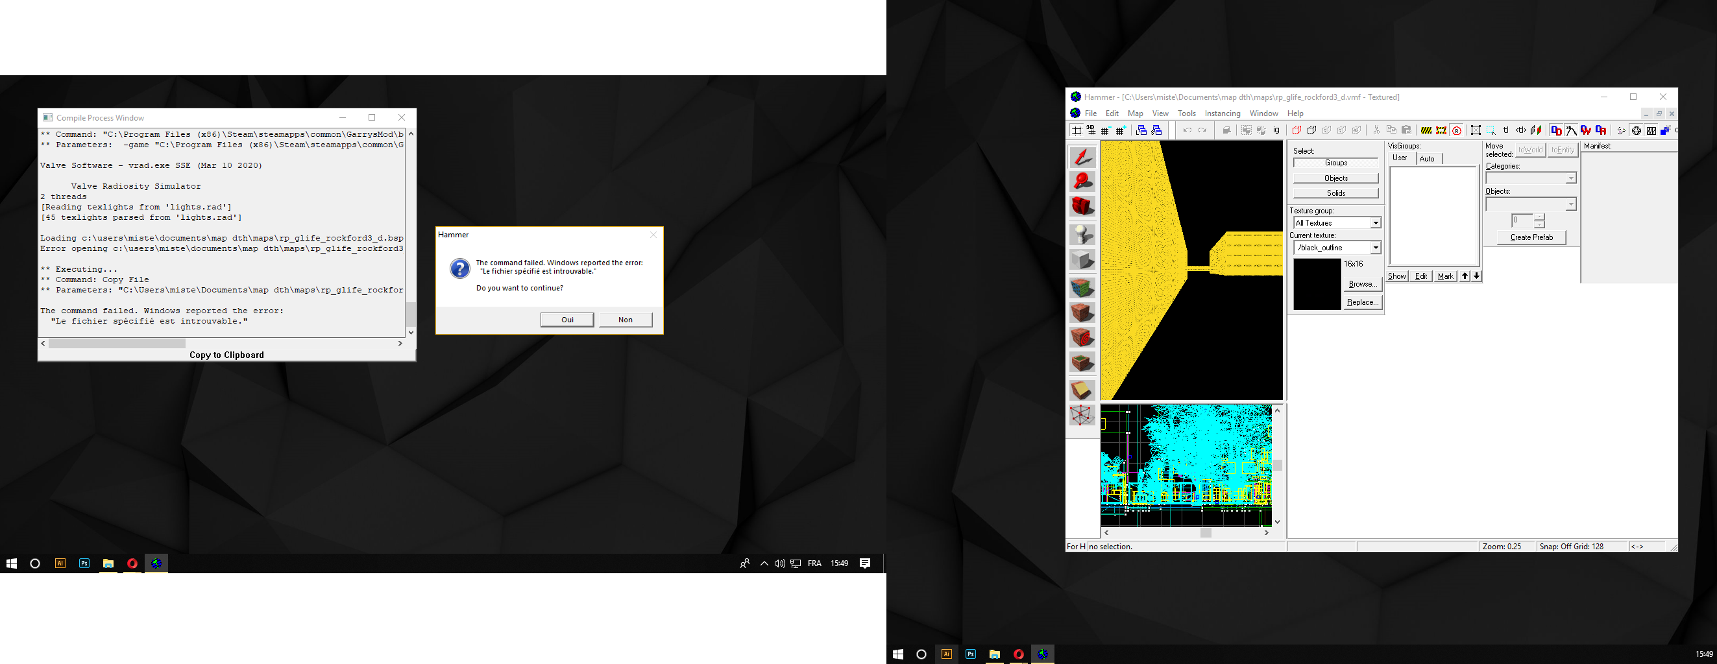Choose the Magnify tool in Hammer
1717x664 pixels.
1082,182
